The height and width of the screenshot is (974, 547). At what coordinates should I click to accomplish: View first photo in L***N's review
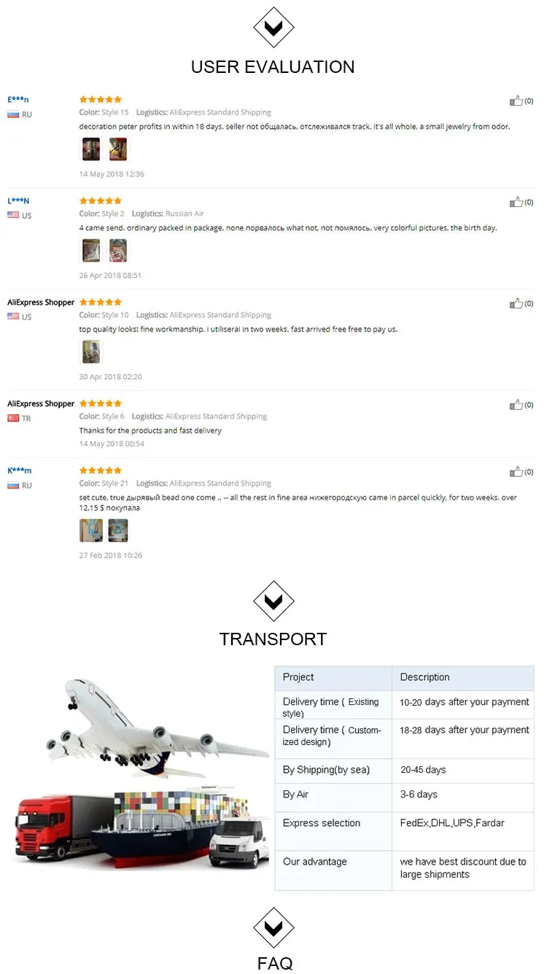click(91, 251)
